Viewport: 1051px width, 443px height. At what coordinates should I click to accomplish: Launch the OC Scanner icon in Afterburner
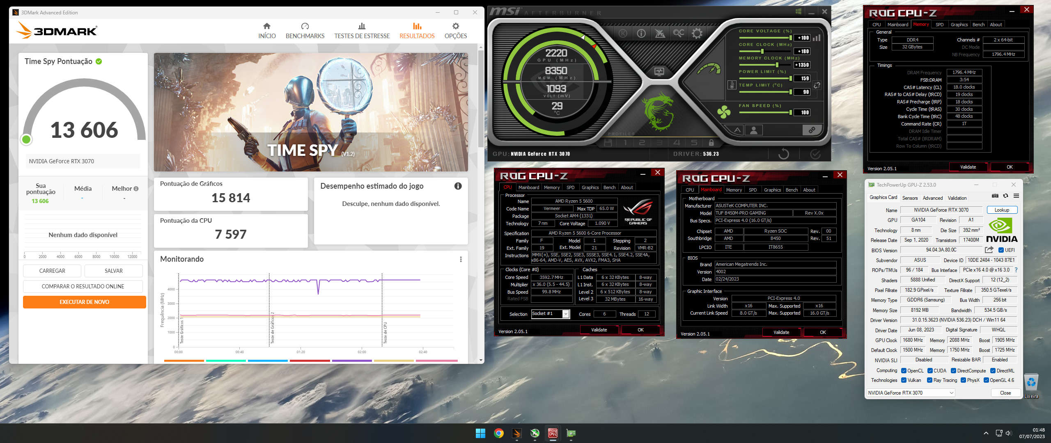tap(679, 33)
